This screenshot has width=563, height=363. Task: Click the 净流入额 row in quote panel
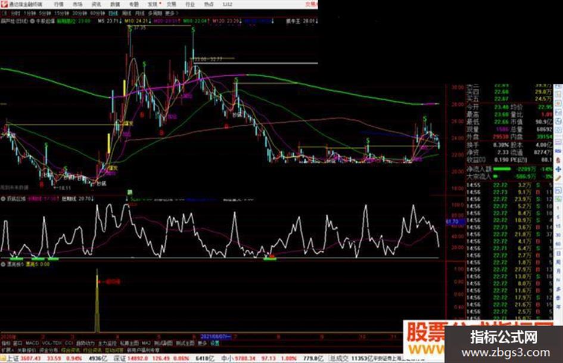click(x=509, y=169)
